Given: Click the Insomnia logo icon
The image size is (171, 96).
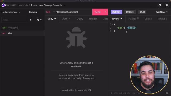Looking at the screenshot, I should coord(3,5).
